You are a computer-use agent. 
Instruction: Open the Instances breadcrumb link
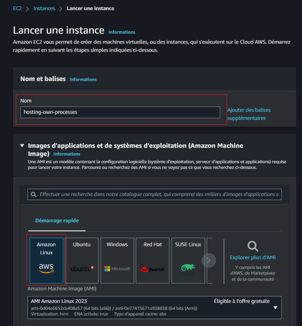(44, 9)
